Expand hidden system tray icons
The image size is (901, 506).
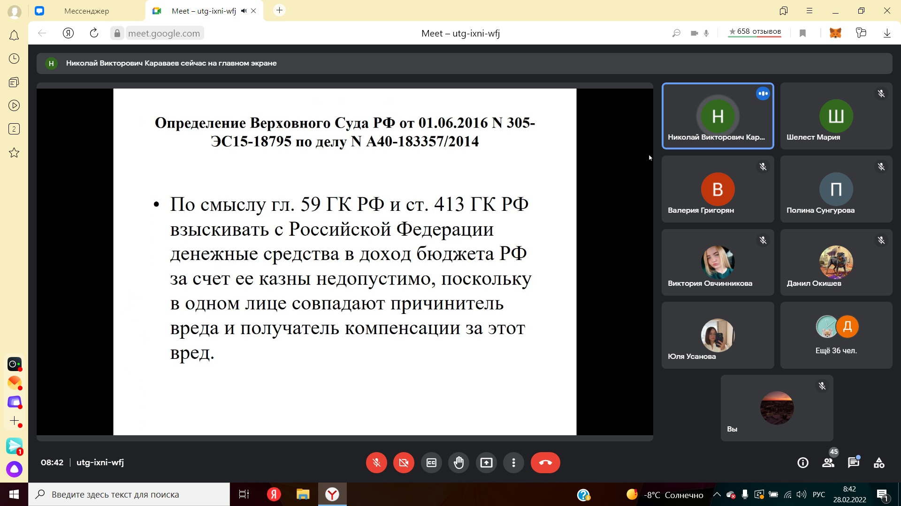pos(717,494)
